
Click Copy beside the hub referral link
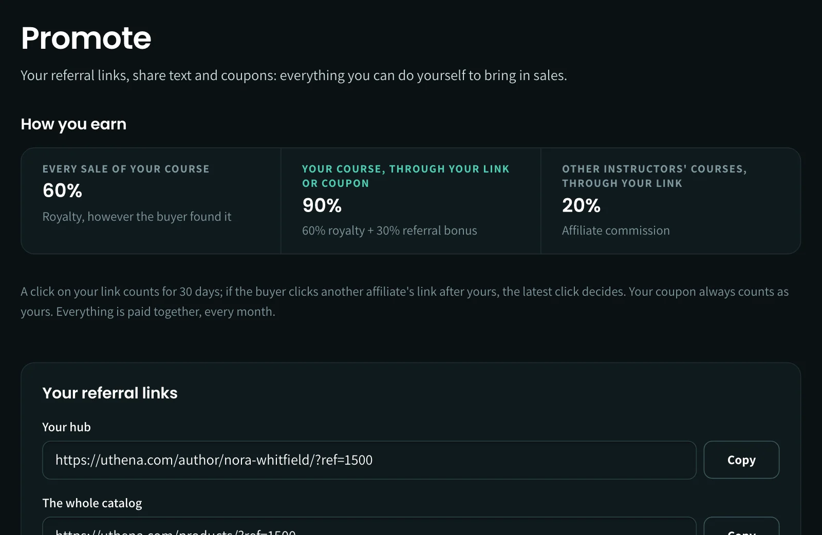pyautogui.click(x=741, y=460)
